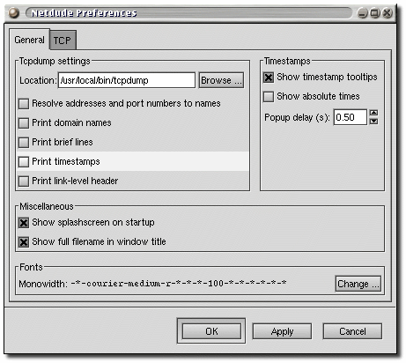Disable Show timestamp tooltips checkbox
The height and width of the screenshot is (363, 406).
(x=269, y=78)
